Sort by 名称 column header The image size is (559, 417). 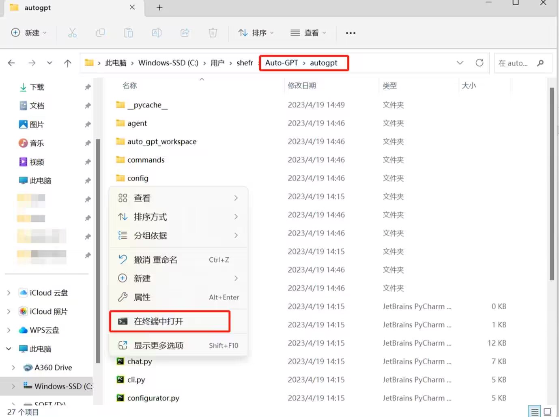click(x=130, y=86)
